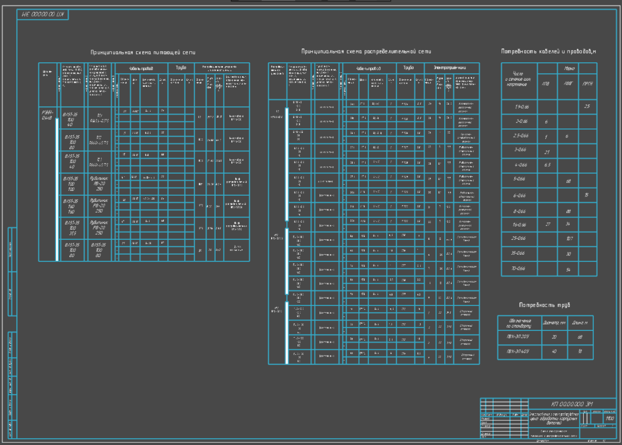The height and width of the screenshot is (445, 622).
Task: Select the "4-0.66" row label in cable table
Action: click(x=521, y=165)
